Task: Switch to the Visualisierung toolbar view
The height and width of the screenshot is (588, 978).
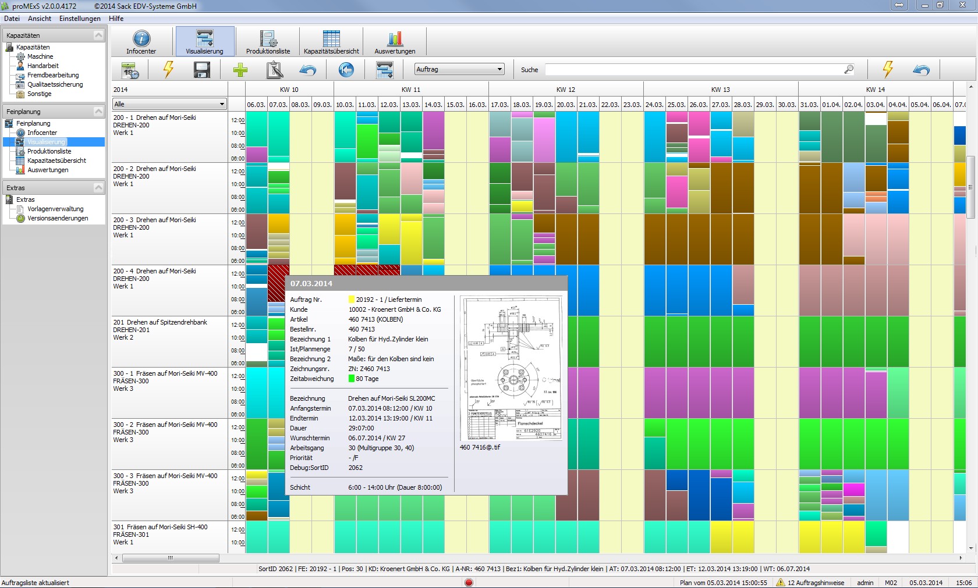Action: [204, 42]
